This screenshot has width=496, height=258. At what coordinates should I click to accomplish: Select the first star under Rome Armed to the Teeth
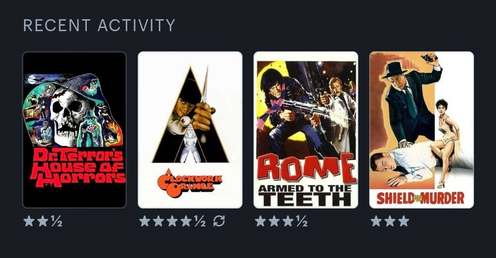pos(260,221)
